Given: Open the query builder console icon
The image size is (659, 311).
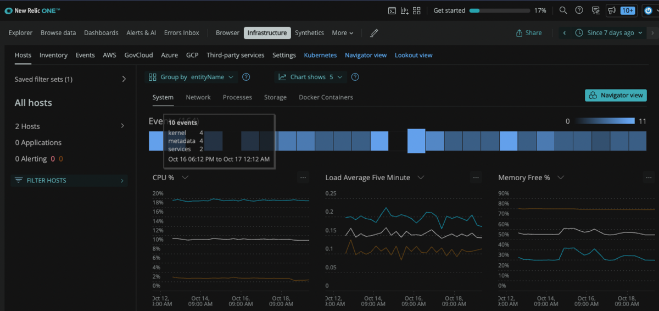Looking at the screenshot, I should point(392,10).
